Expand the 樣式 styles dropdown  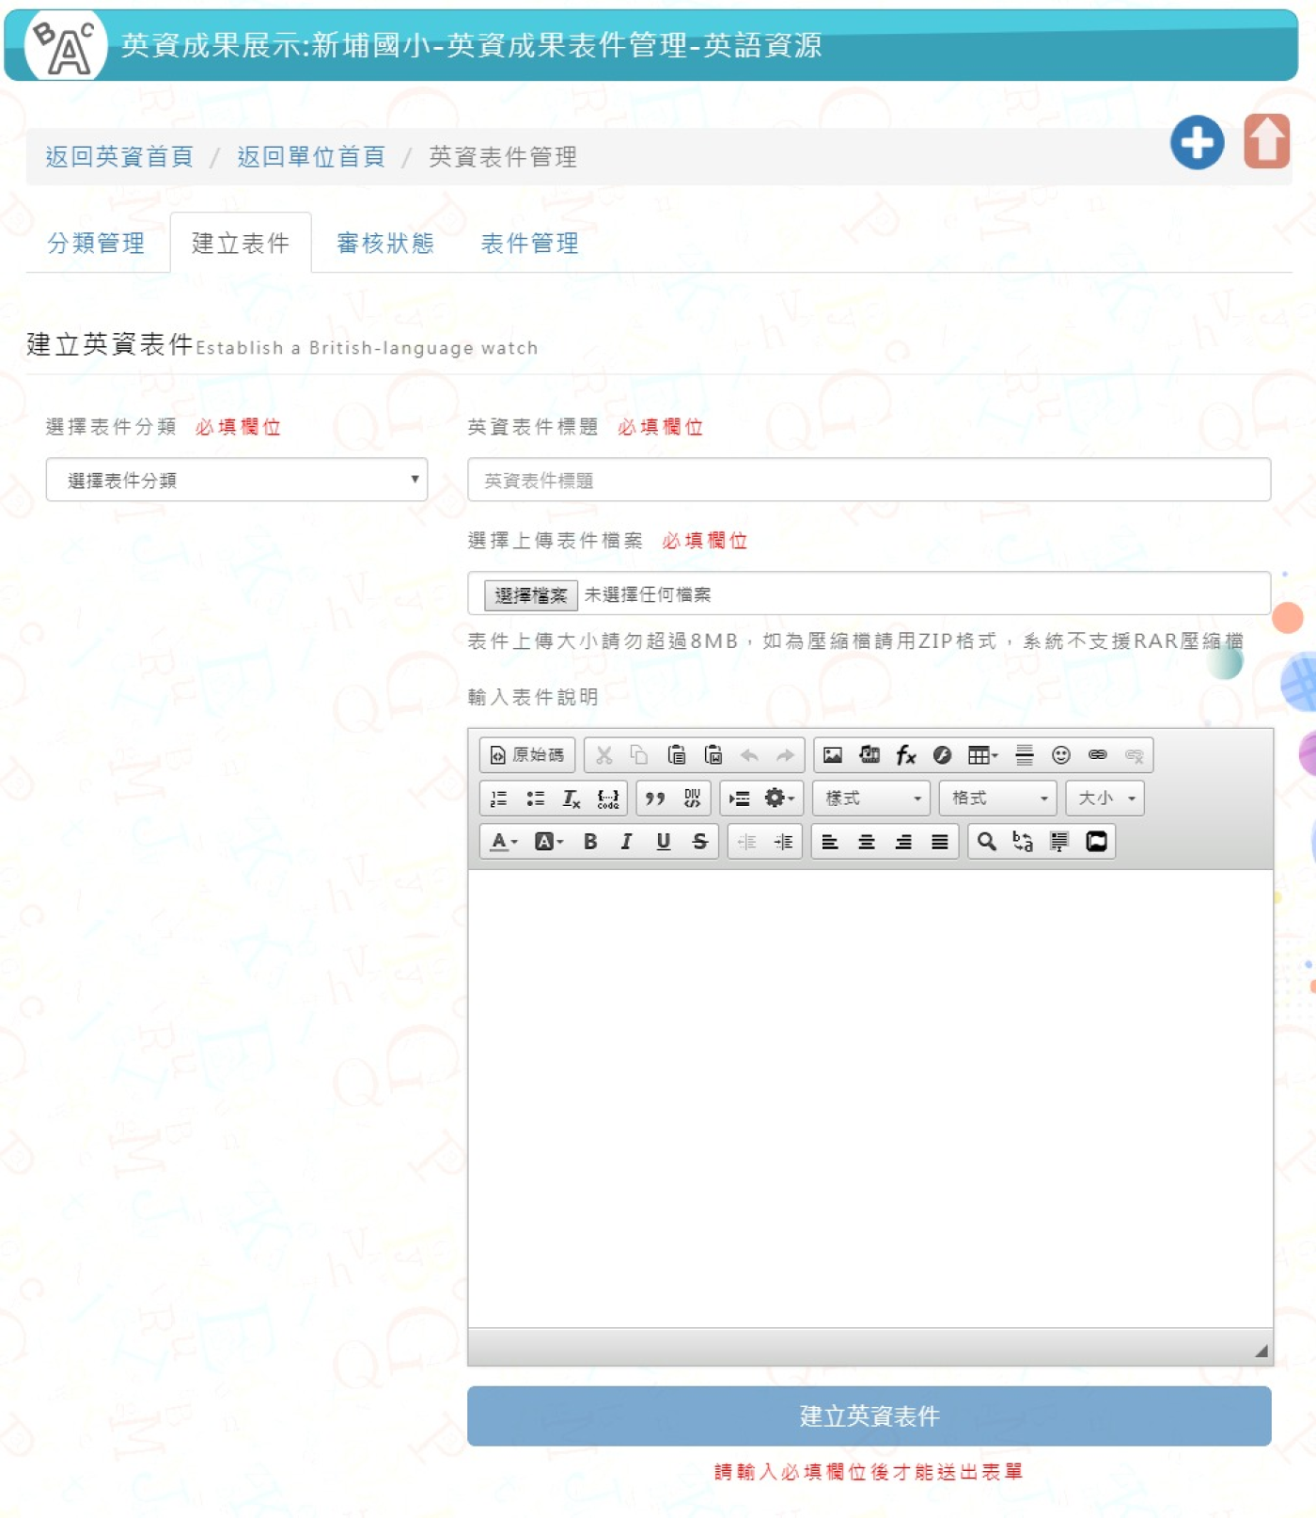pos(871,799)
